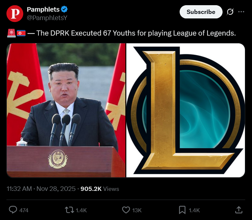252x220 pixels.
Task: Click the Grok slashed-circle icon
Action: pos(230,12)
